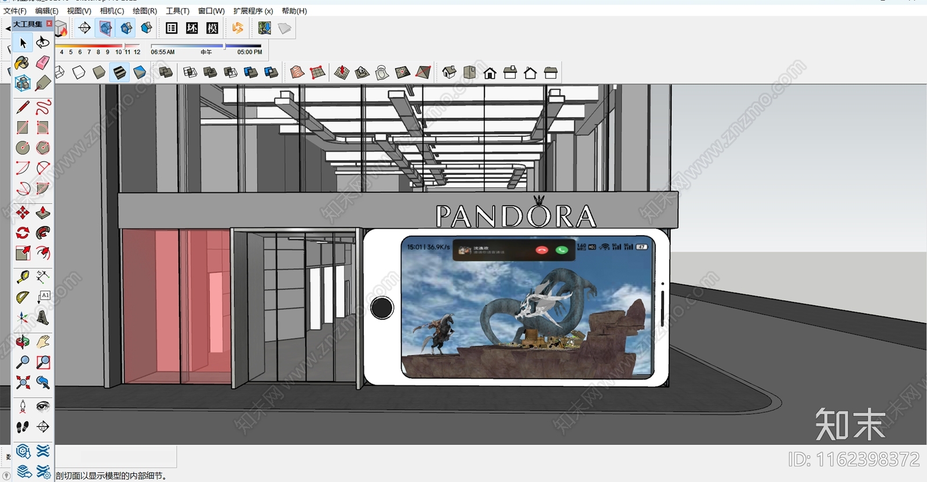Click the 模 plugin button

[212, 28]
